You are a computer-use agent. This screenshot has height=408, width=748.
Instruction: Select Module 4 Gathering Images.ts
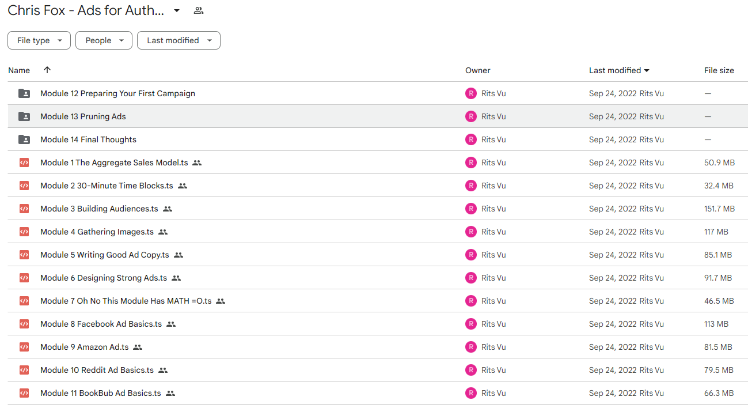coord(97,232)
